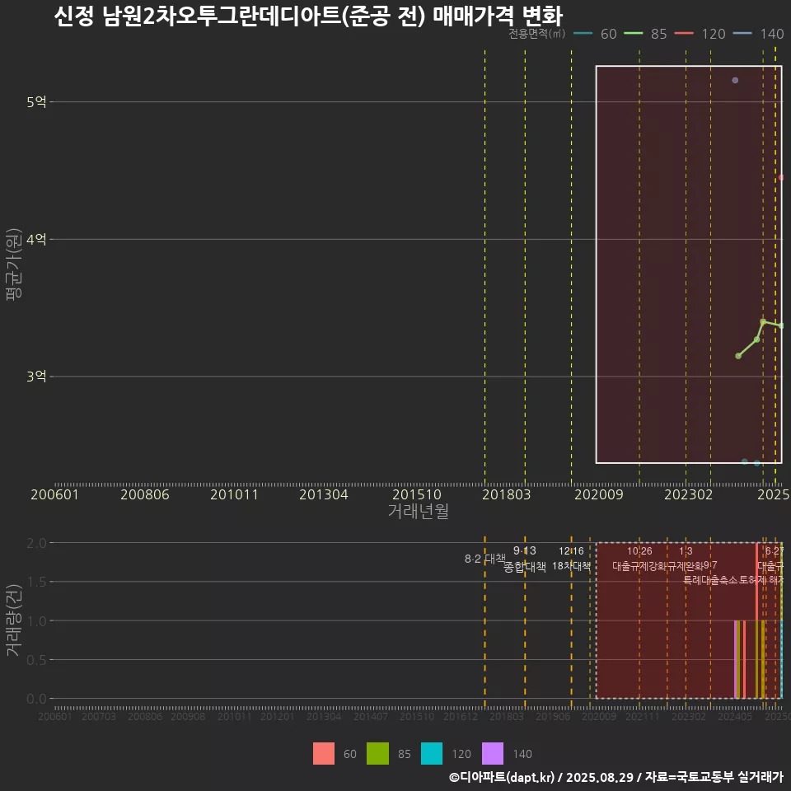Click '201612' on the volume chart date axis
Image resolution: width=791 pixels, height=791 pixels.
coord(460,716)
